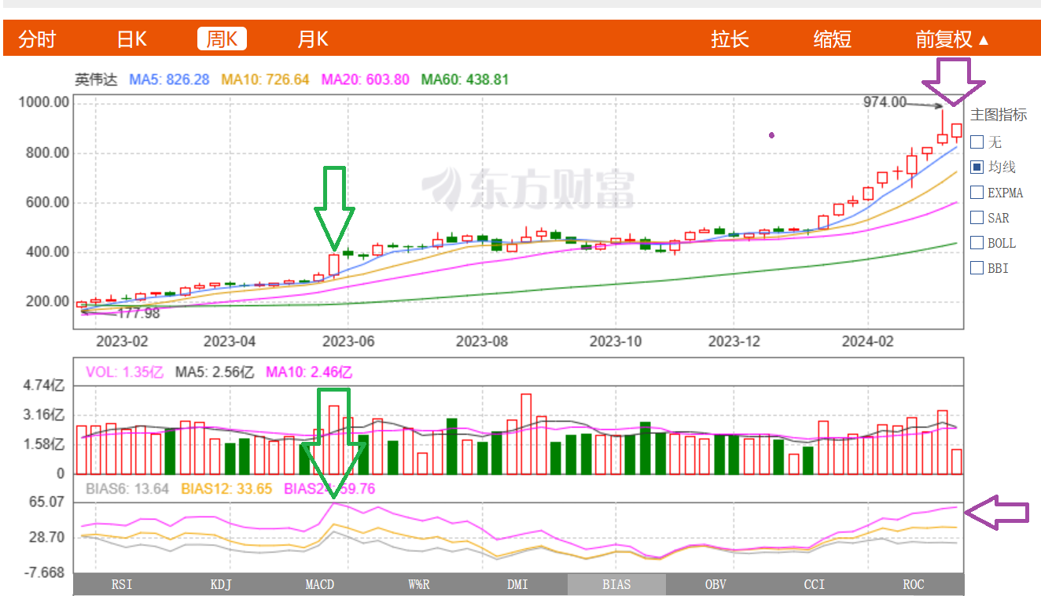Image resolution: width=1041 pixels, height=596 pixels.
Task: Click the 2023-06 date axis label
Action: coord(350,341)
